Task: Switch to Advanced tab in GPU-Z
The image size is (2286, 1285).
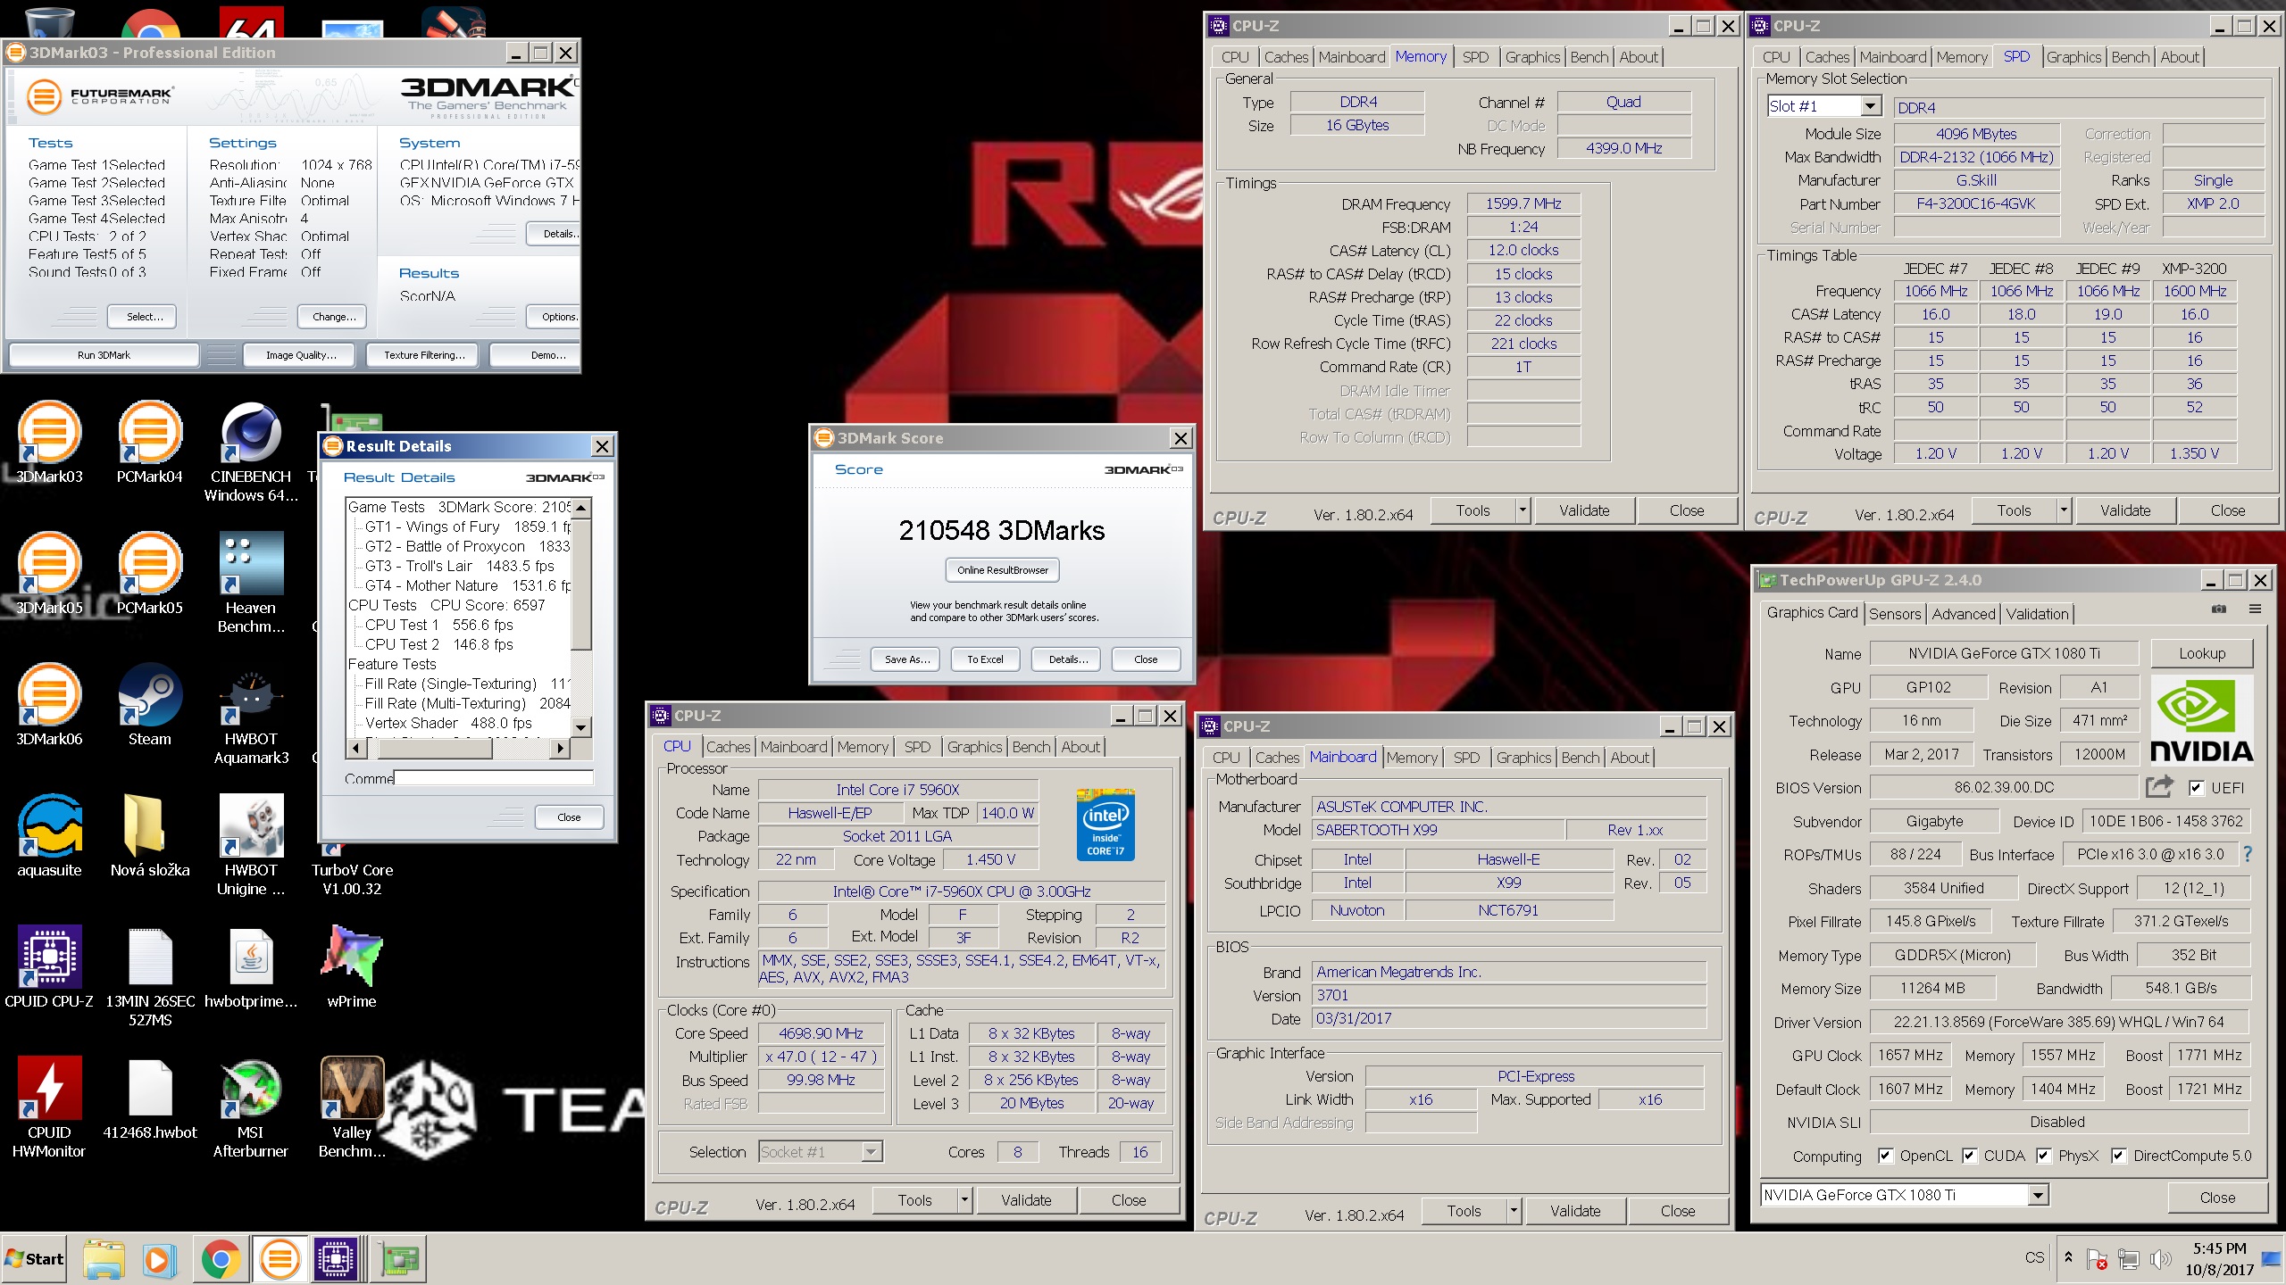Action: click(1963, 614)
